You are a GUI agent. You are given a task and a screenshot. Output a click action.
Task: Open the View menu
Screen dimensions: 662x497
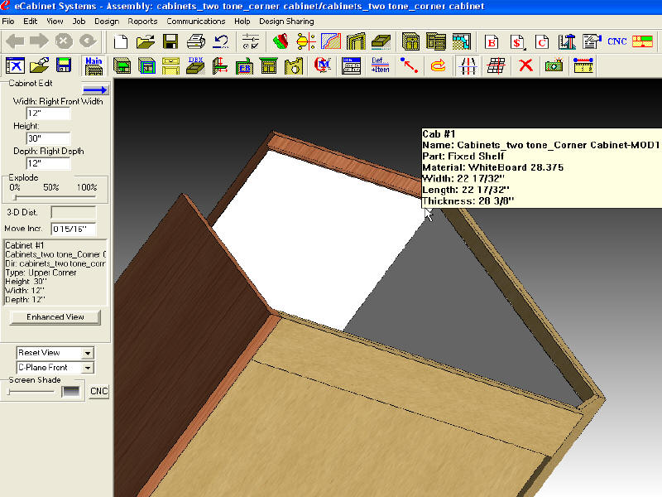[55, 22]
